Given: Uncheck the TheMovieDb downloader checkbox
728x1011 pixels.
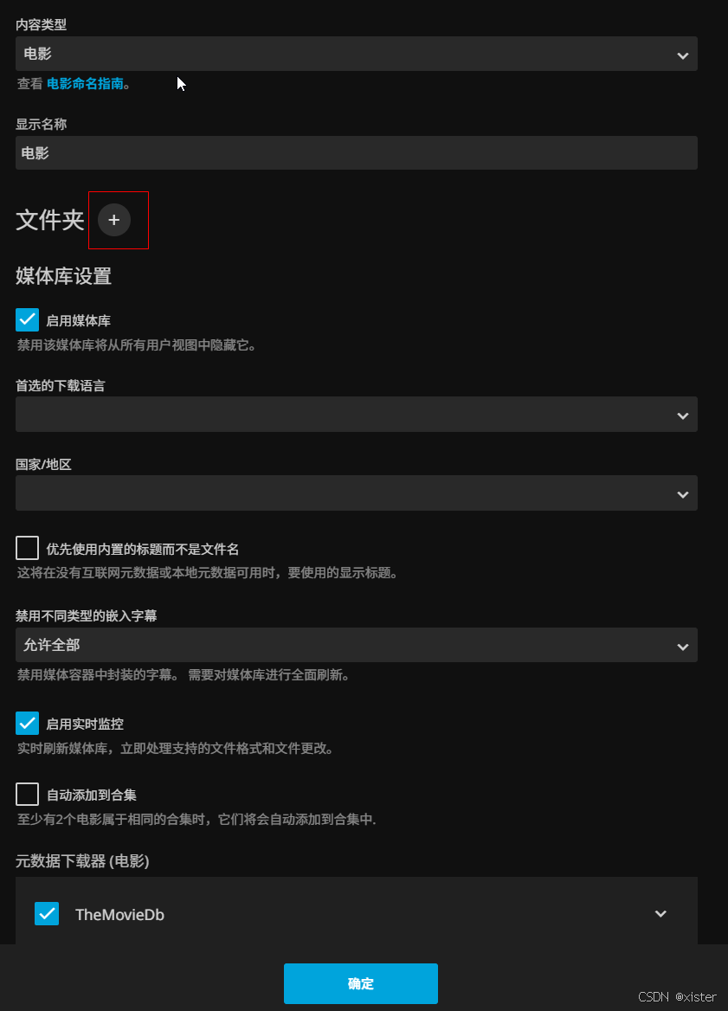Looking at the screenshot, I should click(47, 914).
